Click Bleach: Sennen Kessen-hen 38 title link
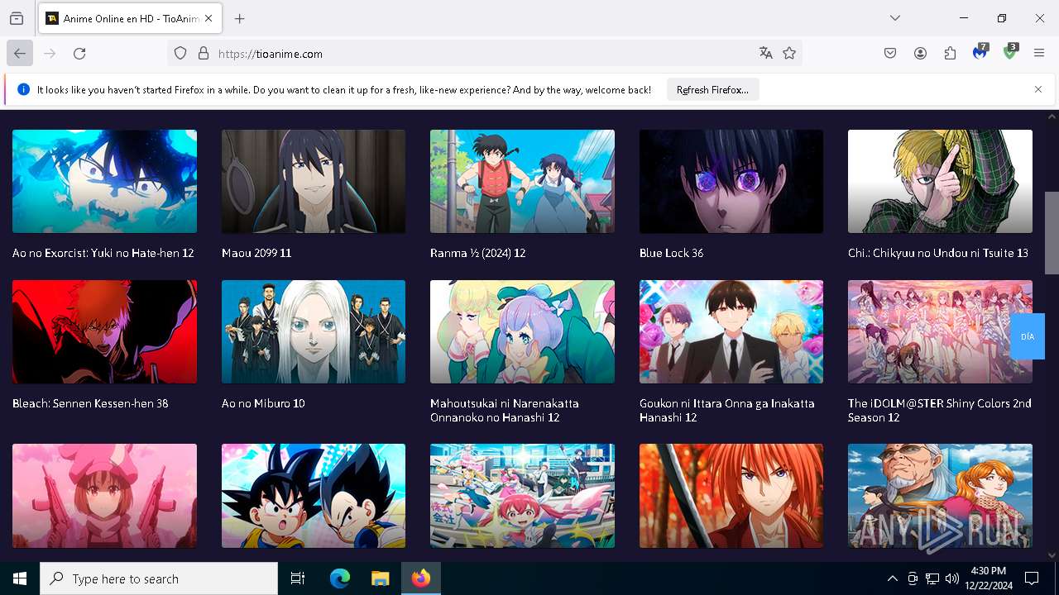This screenshot has width=1059, height=595. pyautogui.click(x=90, y=403)
